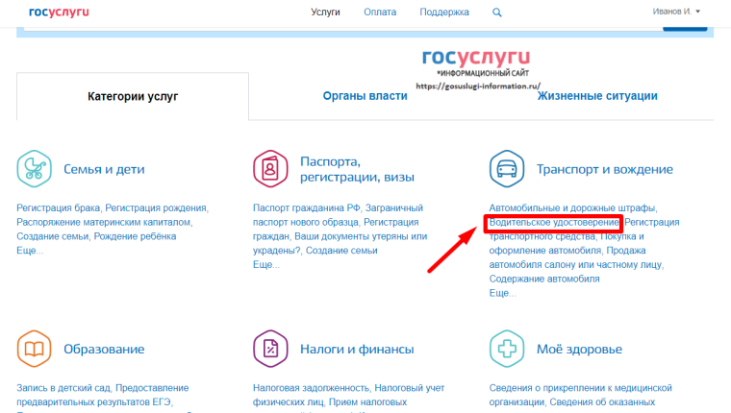731x413 pixels.
Task: Open the Оплата menu item
Action: pyautogui.click(x=380, y=12)
